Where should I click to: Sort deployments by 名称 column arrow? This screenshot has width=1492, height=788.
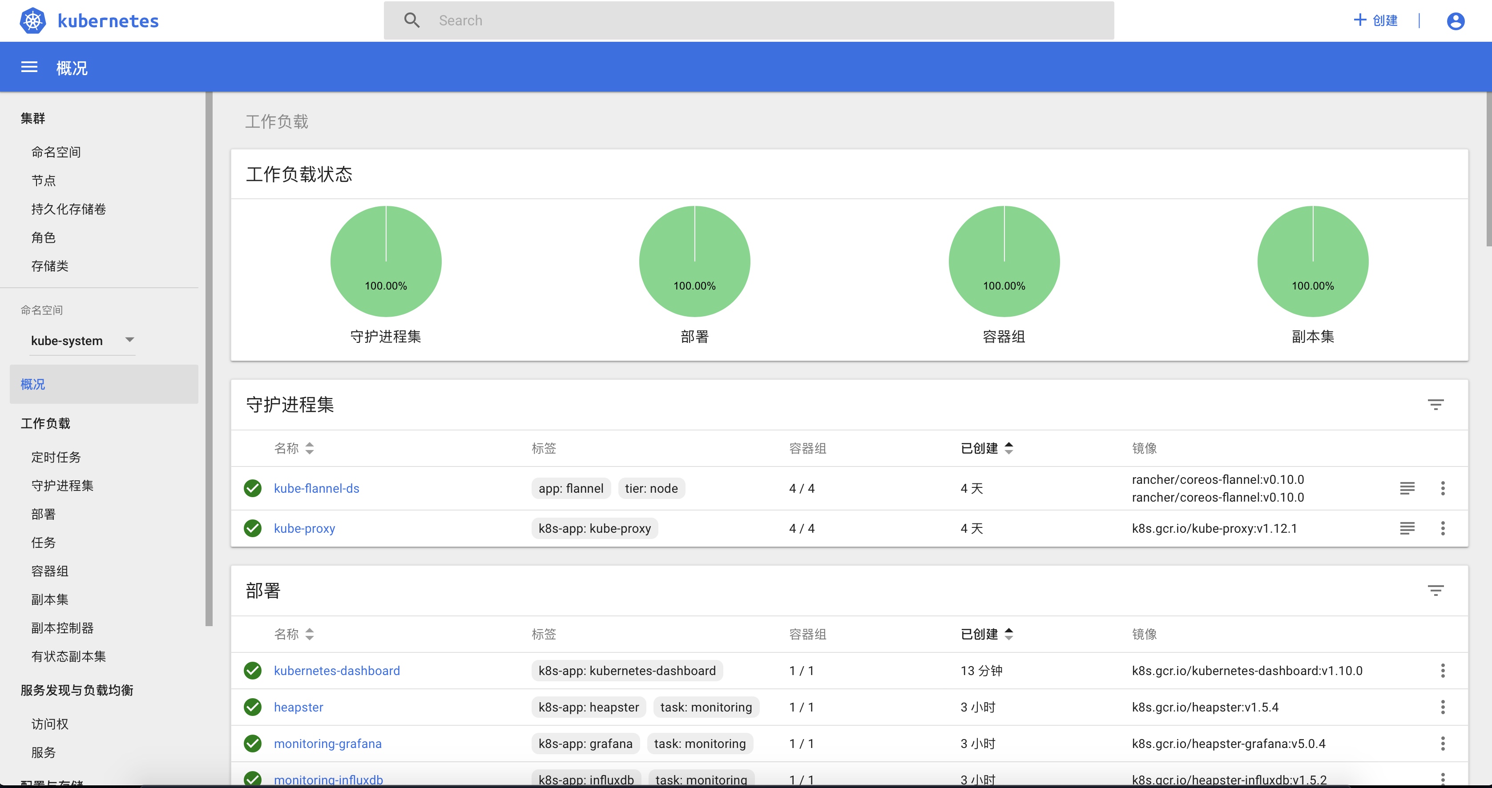(309, 634)
